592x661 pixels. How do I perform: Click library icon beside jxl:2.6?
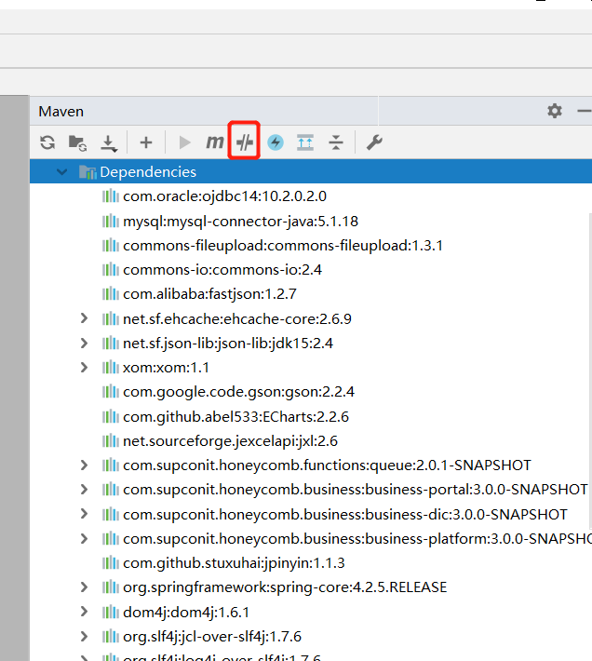(111, 441)
